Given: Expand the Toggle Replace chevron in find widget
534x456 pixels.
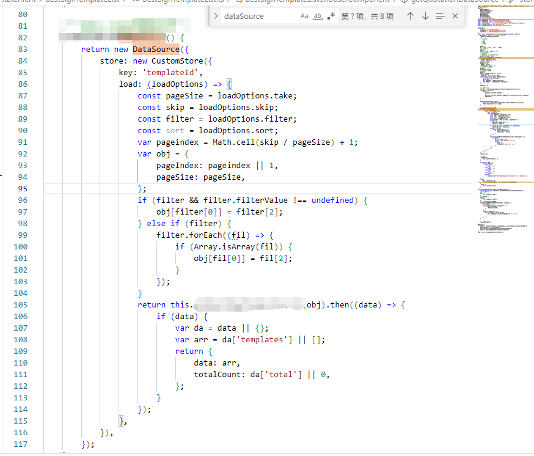Looking at the screenshot, I should click(x=216, y=16).
